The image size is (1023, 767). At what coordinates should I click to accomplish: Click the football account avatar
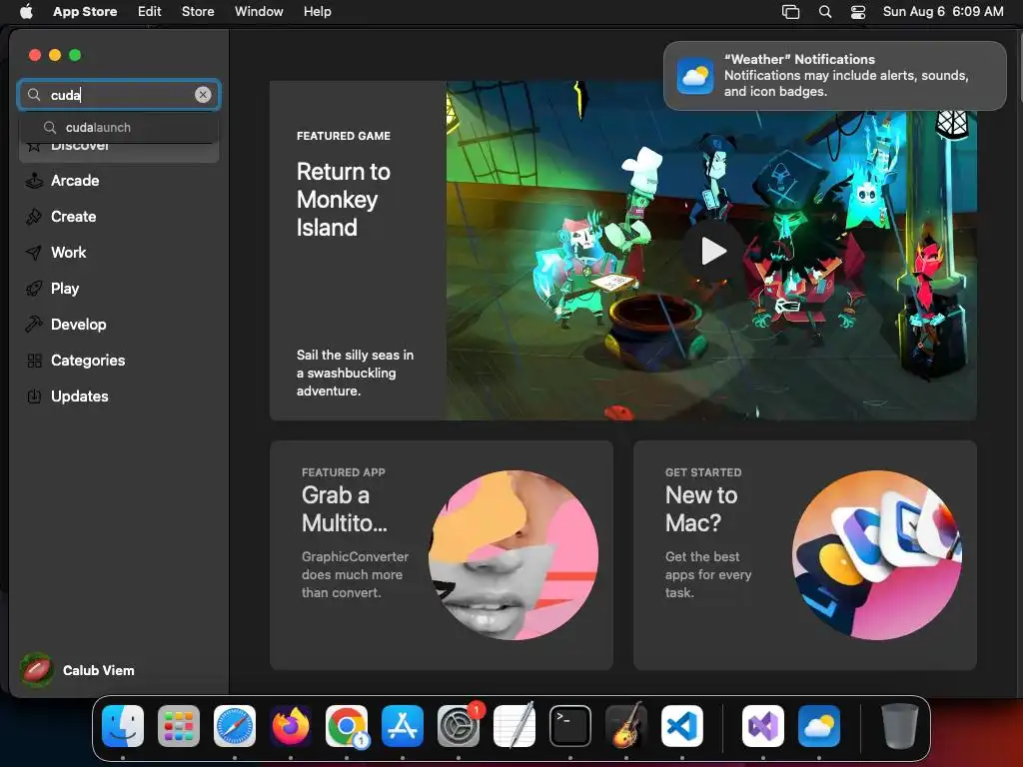click(x=37, y=670)
